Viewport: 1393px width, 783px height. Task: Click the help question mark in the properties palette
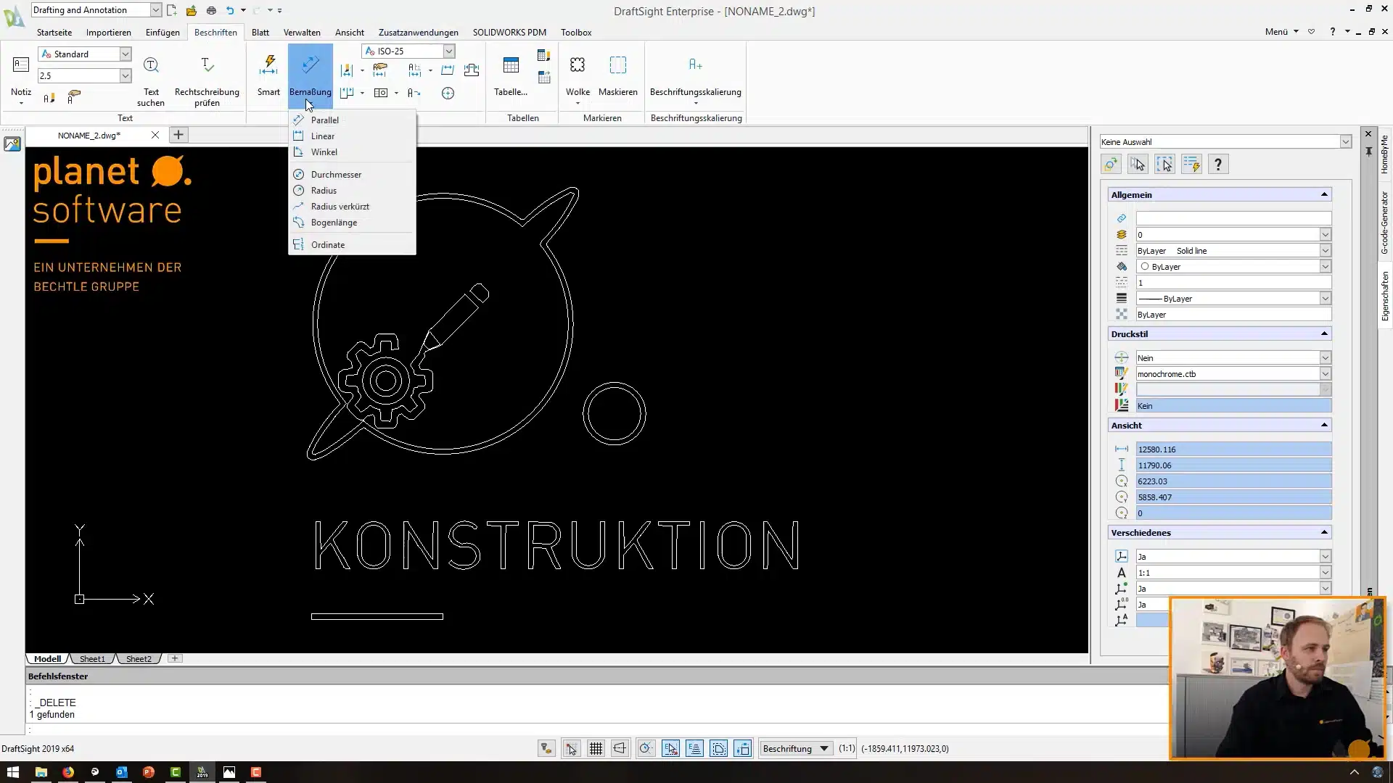pyautogui.click(x=1218, y=164)
